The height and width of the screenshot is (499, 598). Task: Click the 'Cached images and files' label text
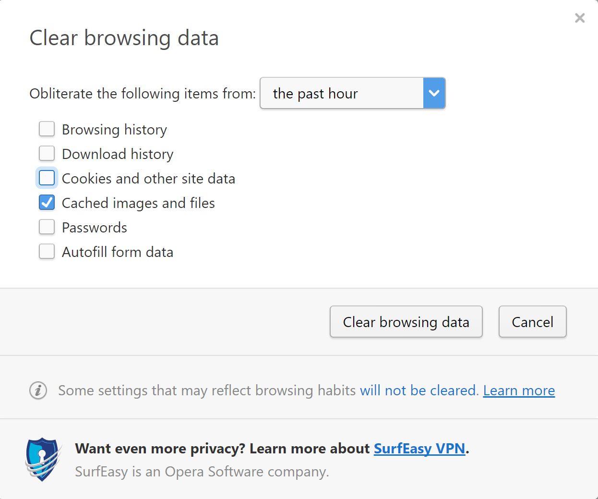tap(138, 203)
